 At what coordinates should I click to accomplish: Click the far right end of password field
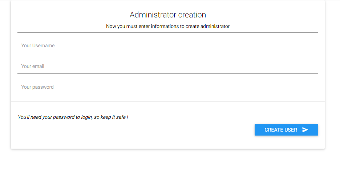[x=312, y=87]
